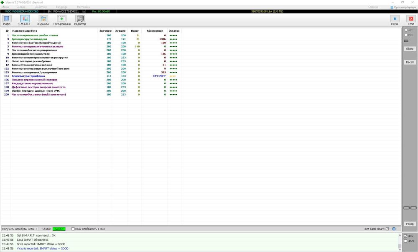Click Получить атрибуты SMART button
This screenshot has height=252, width=418.
coord(20,229)
